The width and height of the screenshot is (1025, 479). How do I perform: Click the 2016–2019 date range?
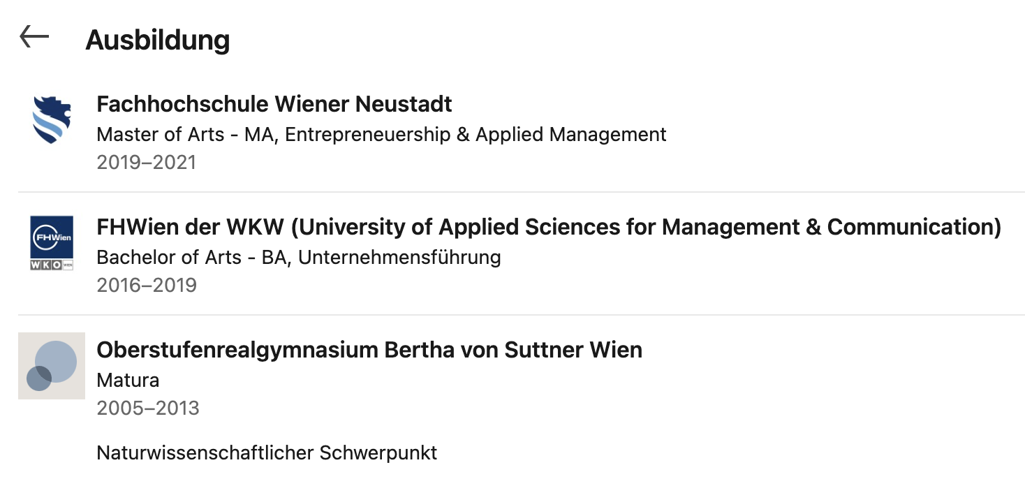(x=147, y=285)
